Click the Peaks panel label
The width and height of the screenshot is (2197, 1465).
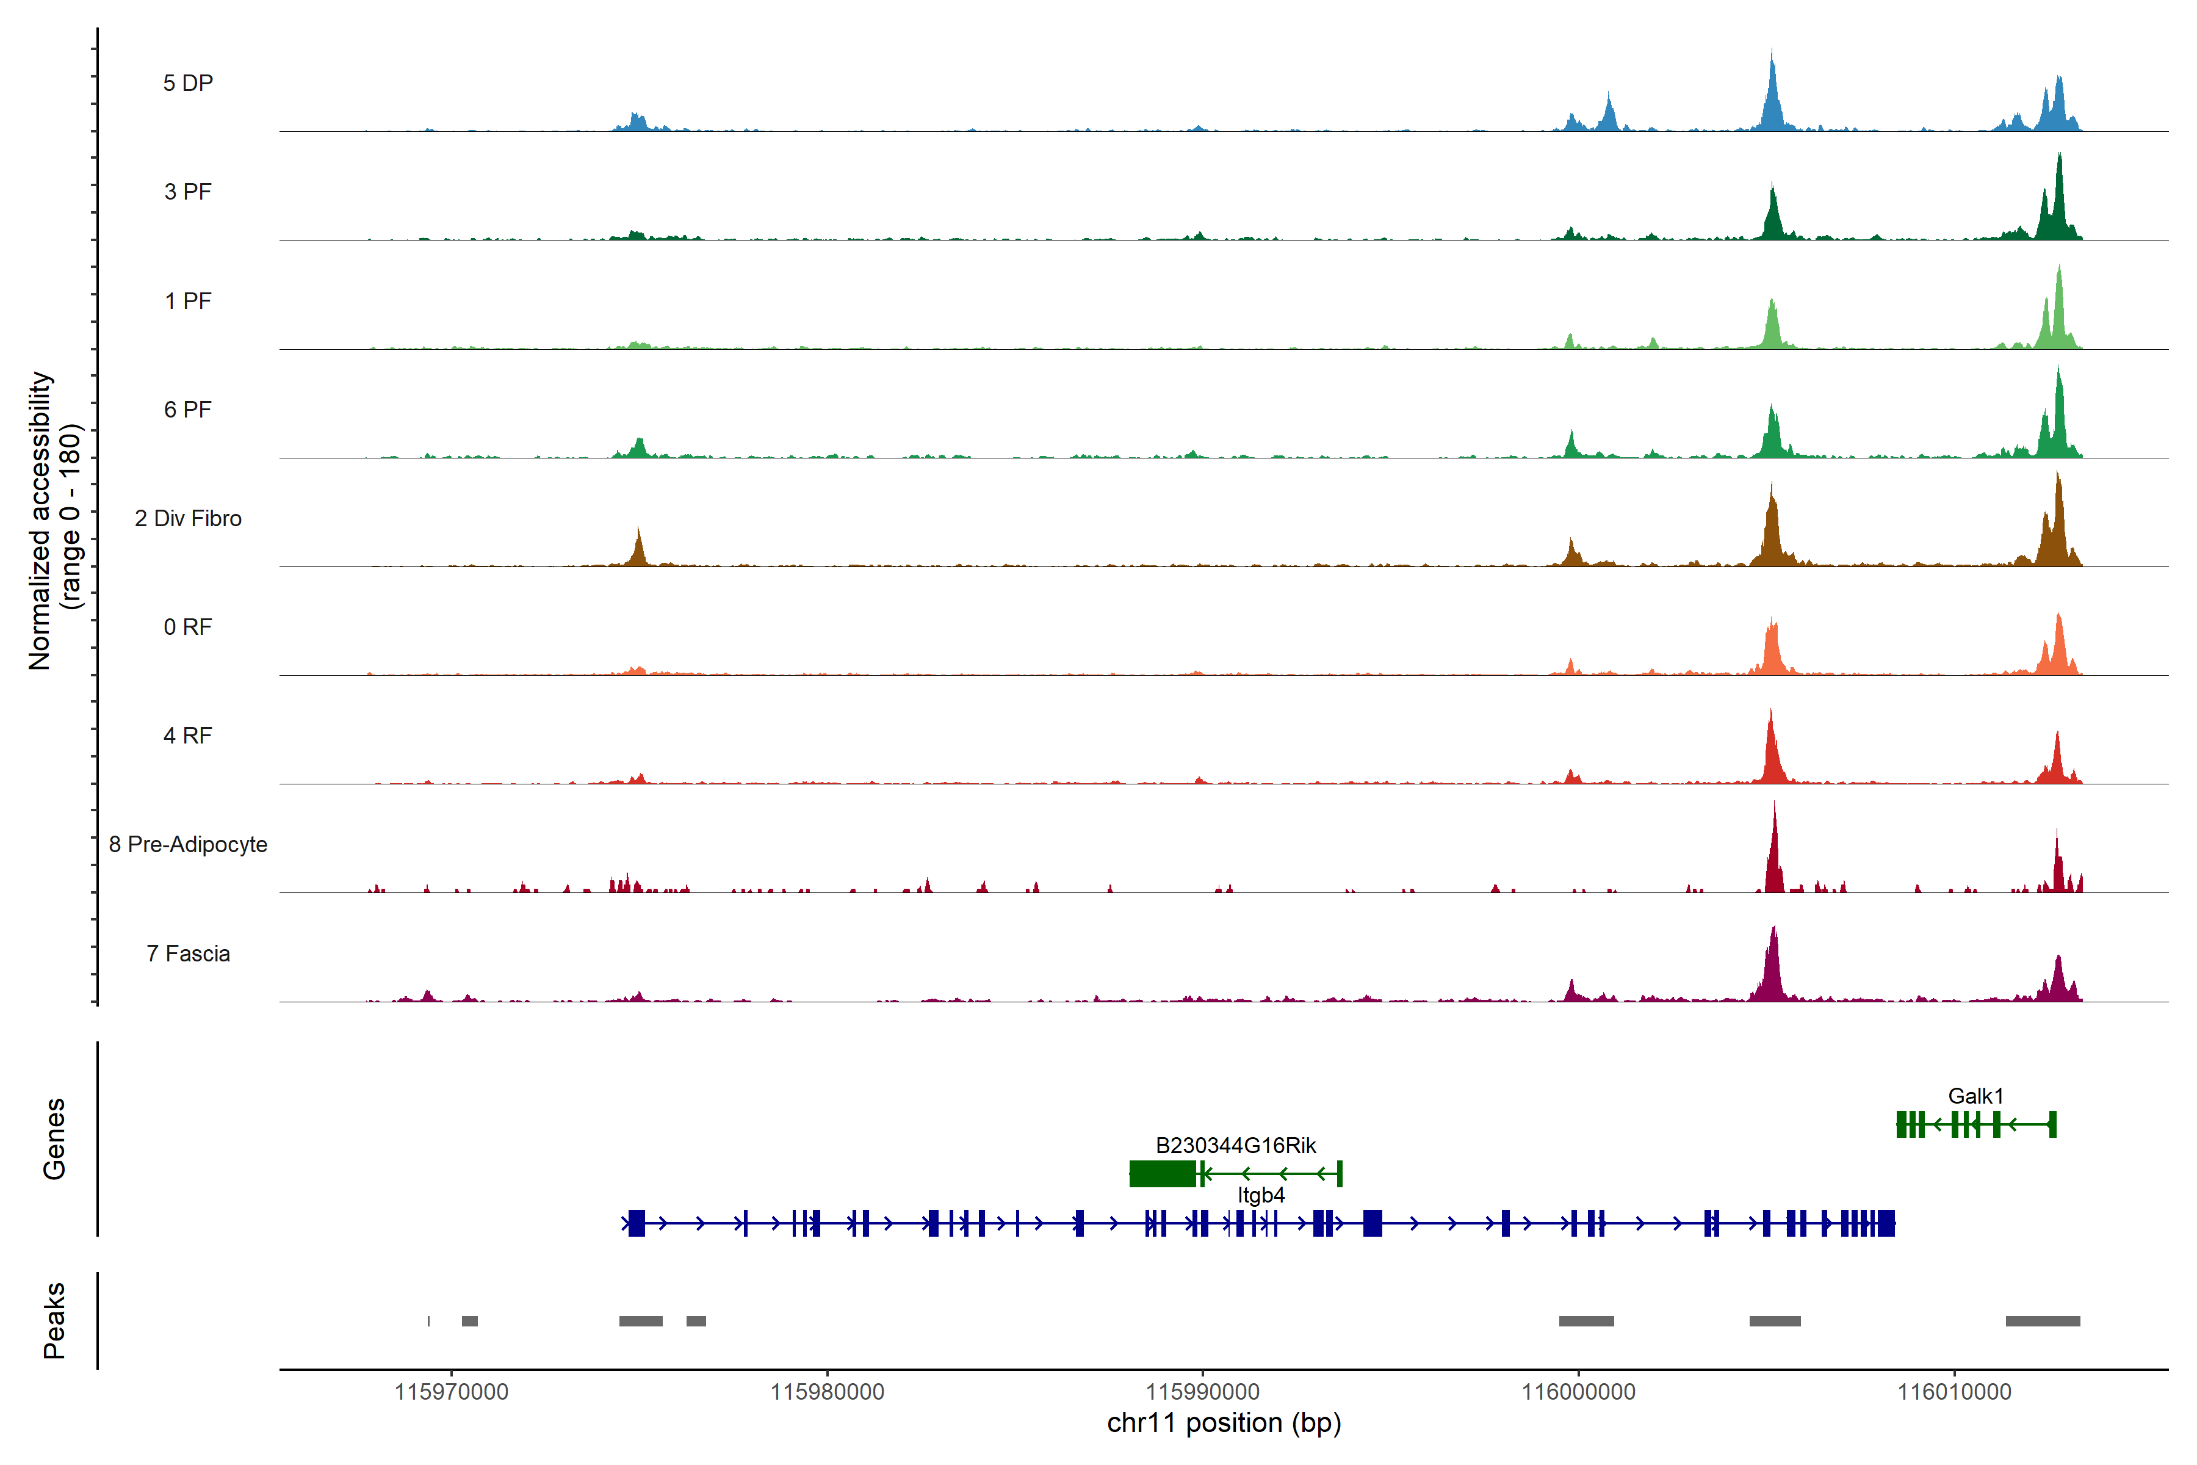[54, 1320]
